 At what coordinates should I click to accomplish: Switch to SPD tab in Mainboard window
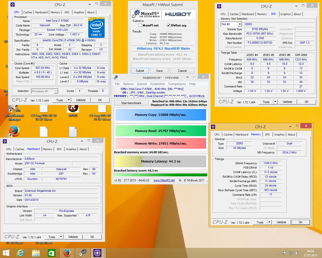[59, 149]
